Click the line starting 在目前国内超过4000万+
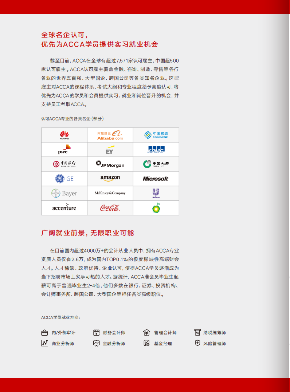Image resolution: width=290 pixels, height=392 pixels. coord(114,251)
